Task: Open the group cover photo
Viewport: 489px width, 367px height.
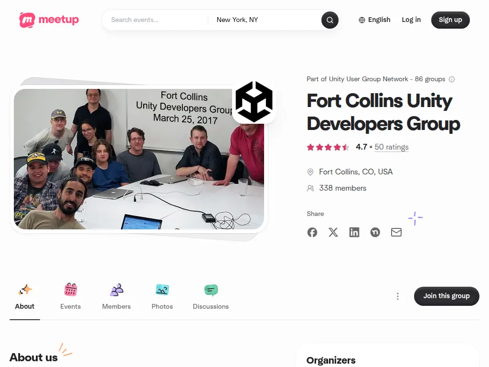Action: (x=139, y=159)
